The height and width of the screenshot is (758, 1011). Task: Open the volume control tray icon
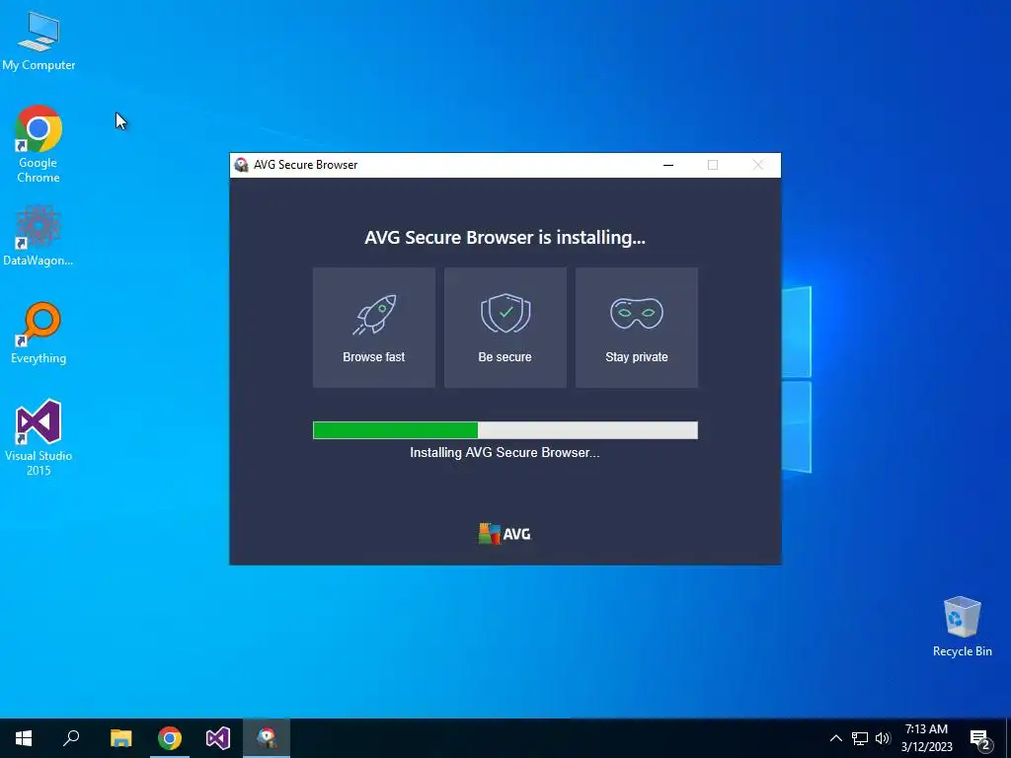point(883,738)
